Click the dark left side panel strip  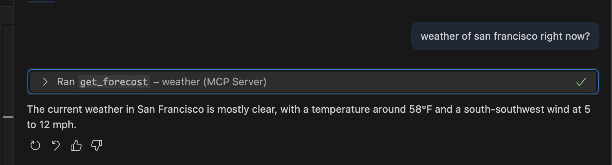coord(7,71)
